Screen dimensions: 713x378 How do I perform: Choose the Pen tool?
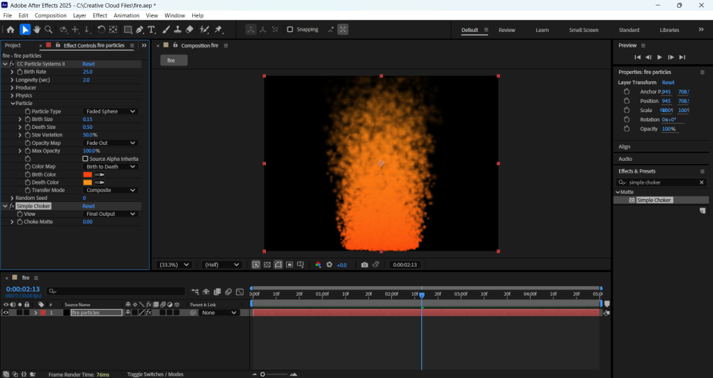(x=140, y=30)
